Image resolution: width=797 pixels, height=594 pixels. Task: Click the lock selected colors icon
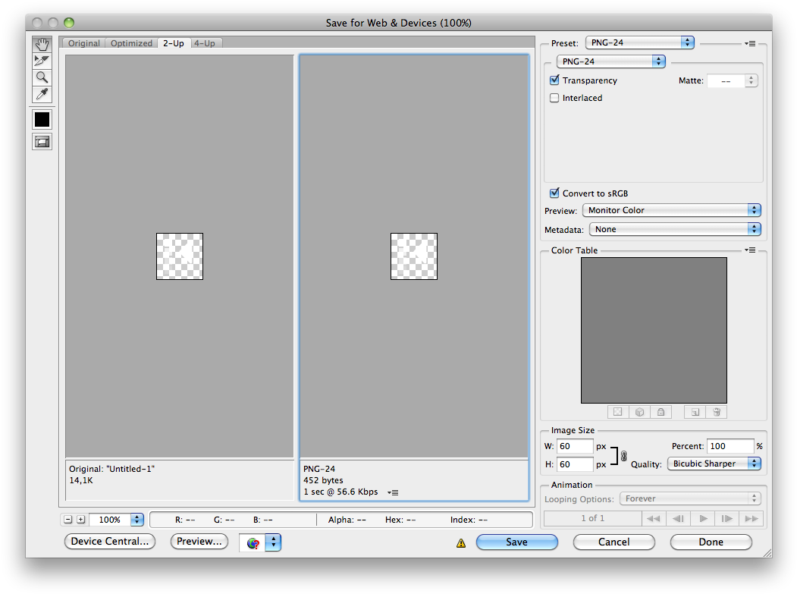(661, 412)
